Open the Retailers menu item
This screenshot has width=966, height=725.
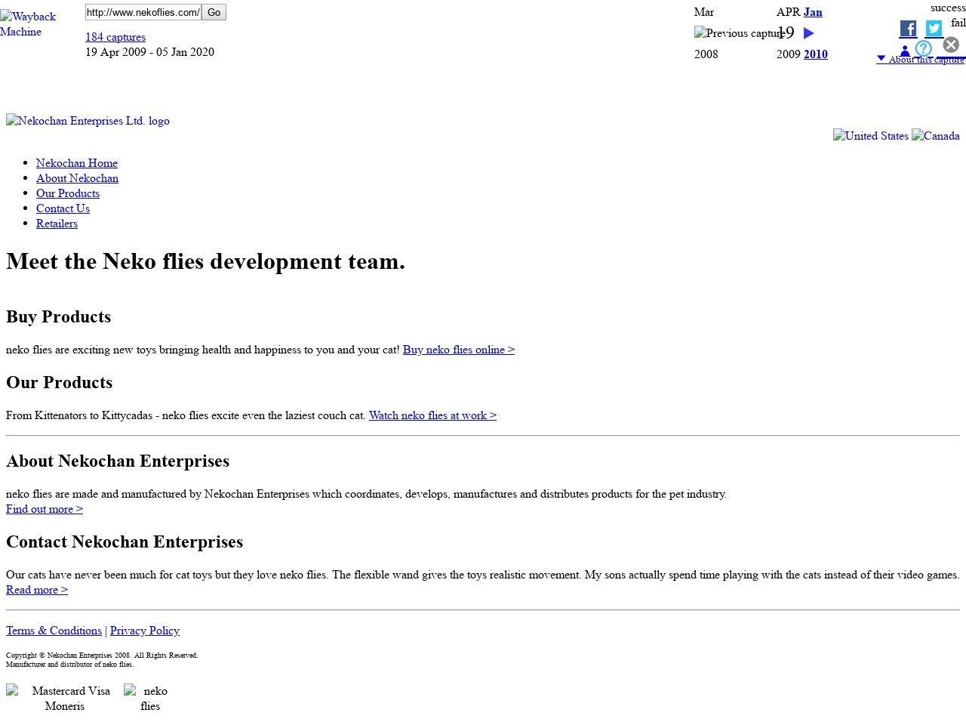(57, 224)
